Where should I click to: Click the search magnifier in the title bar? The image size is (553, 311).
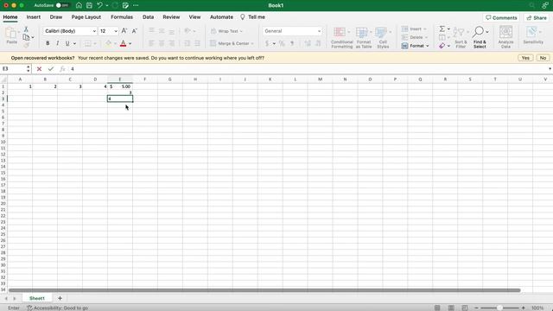click(532, 5)
